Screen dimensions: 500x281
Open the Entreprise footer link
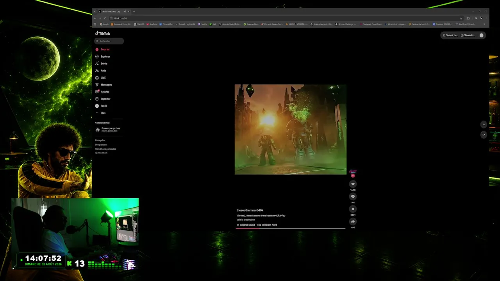click(100, 140)
